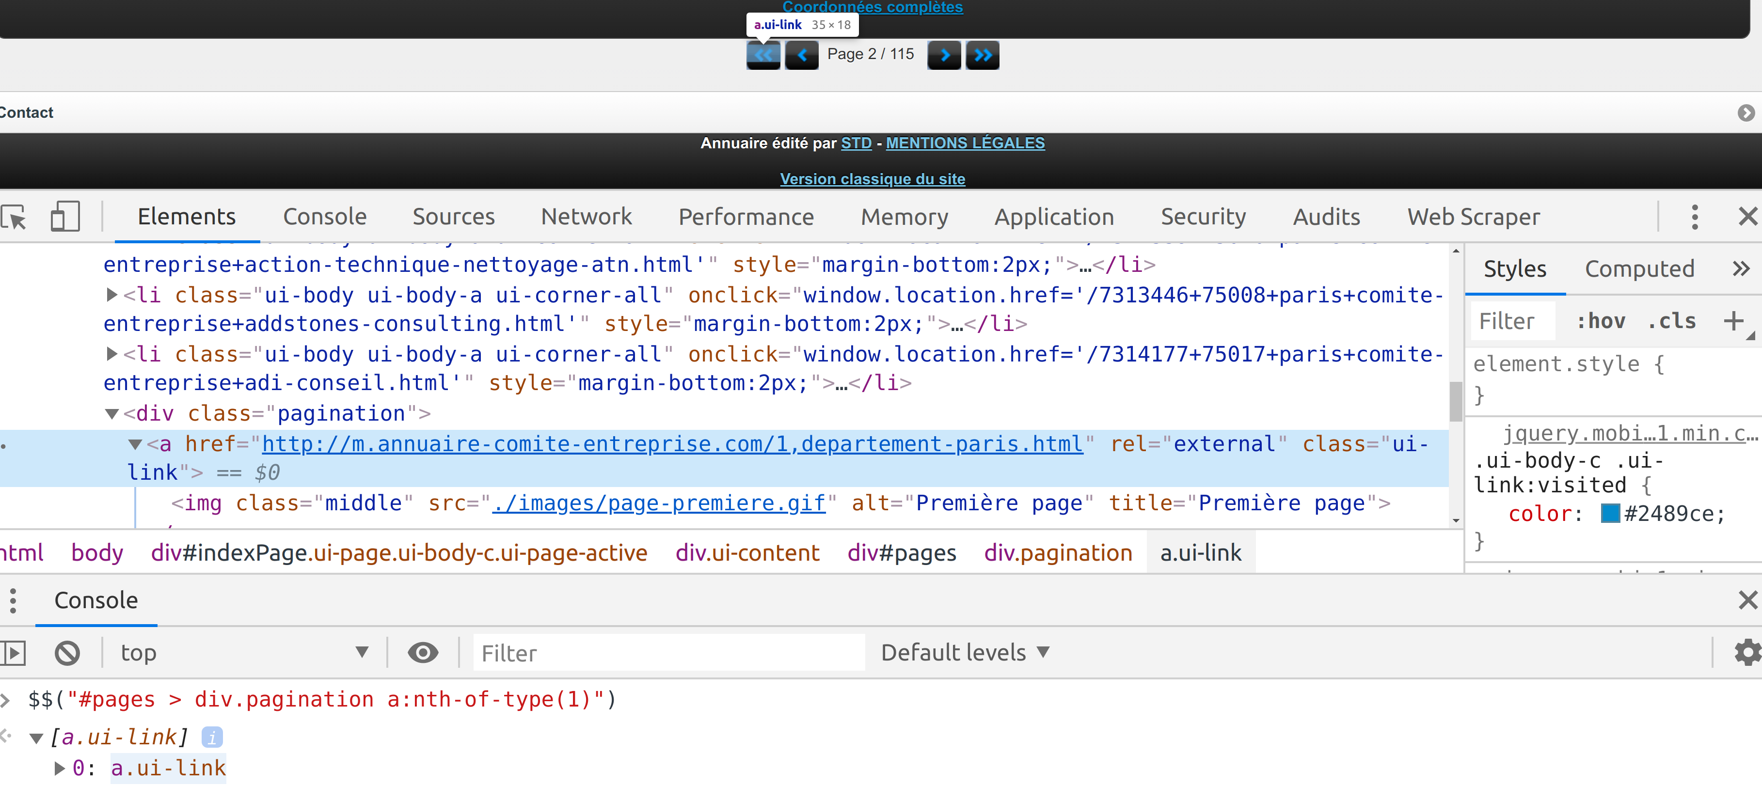Select the img class middle element row
The height and width of the screenshot is (786, 1762).
pyautogui.click(x=780, y=503)
